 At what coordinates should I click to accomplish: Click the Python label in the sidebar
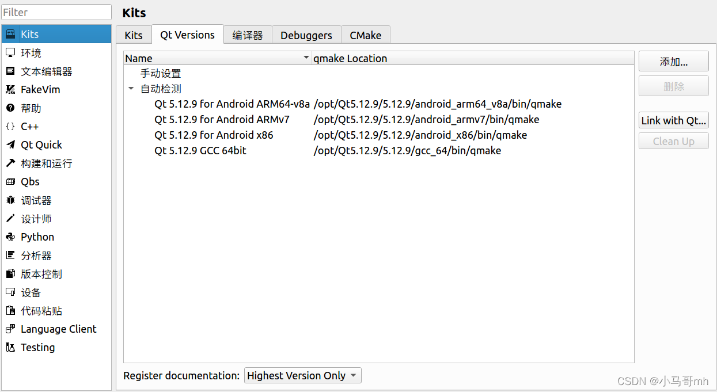click(x=37, y=237)
